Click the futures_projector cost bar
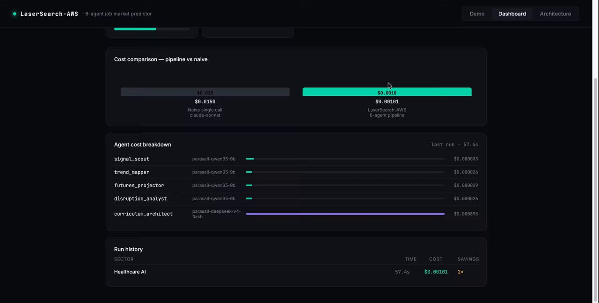The width and height of the screenshot is (599, 303). click(345, 185)
